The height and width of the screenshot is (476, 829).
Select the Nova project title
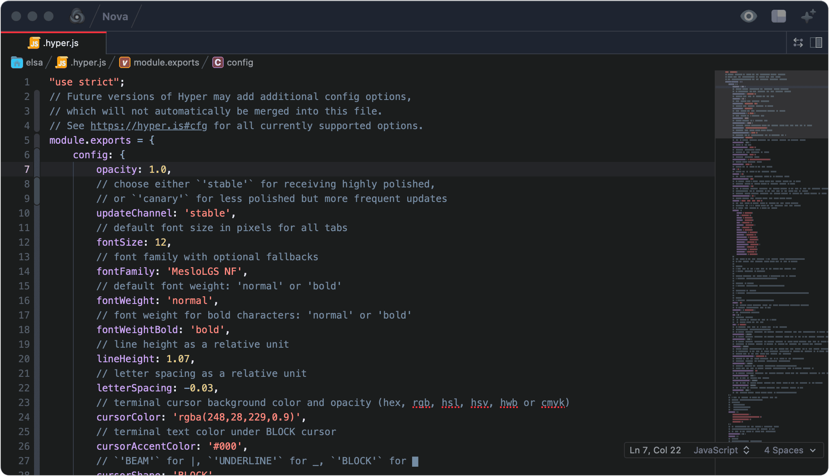coord(115,17)
